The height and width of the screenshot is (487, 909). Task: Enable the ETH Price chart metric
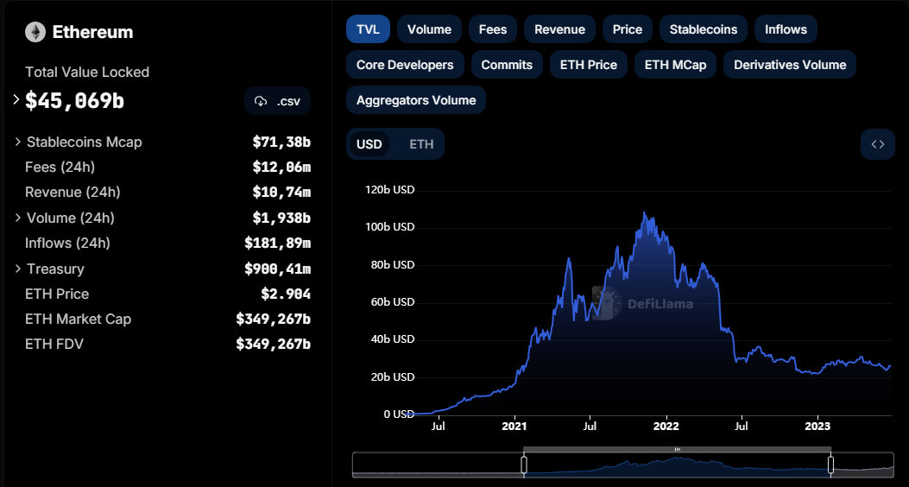click(x=589, y=65)
